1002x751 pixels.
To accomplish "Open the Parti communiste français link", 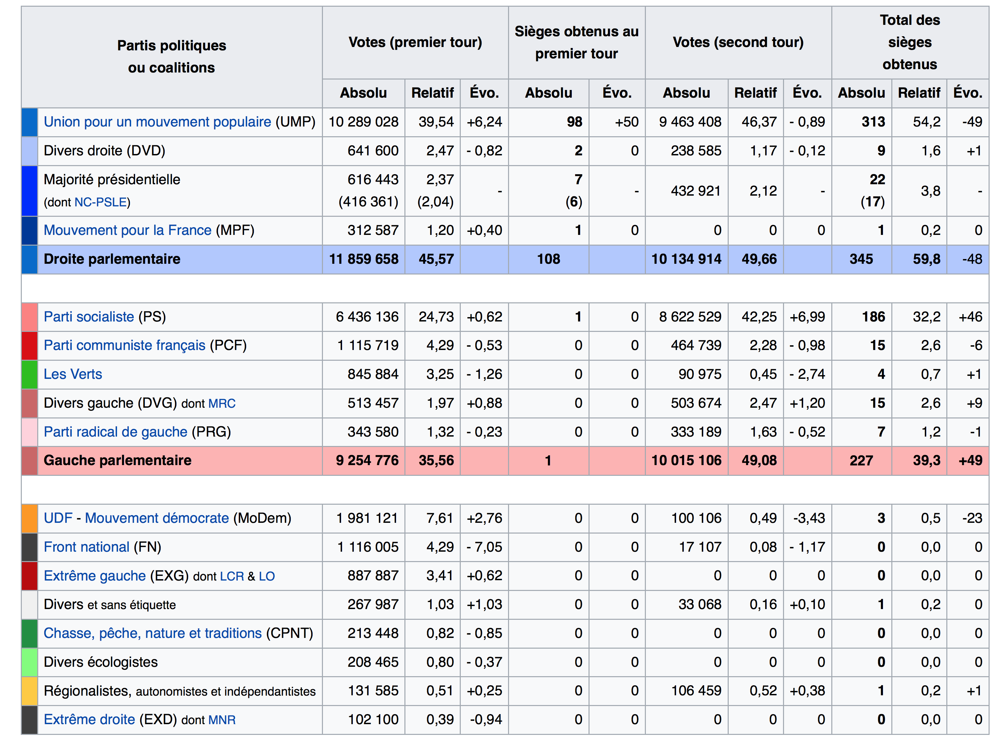I will 124,345.
